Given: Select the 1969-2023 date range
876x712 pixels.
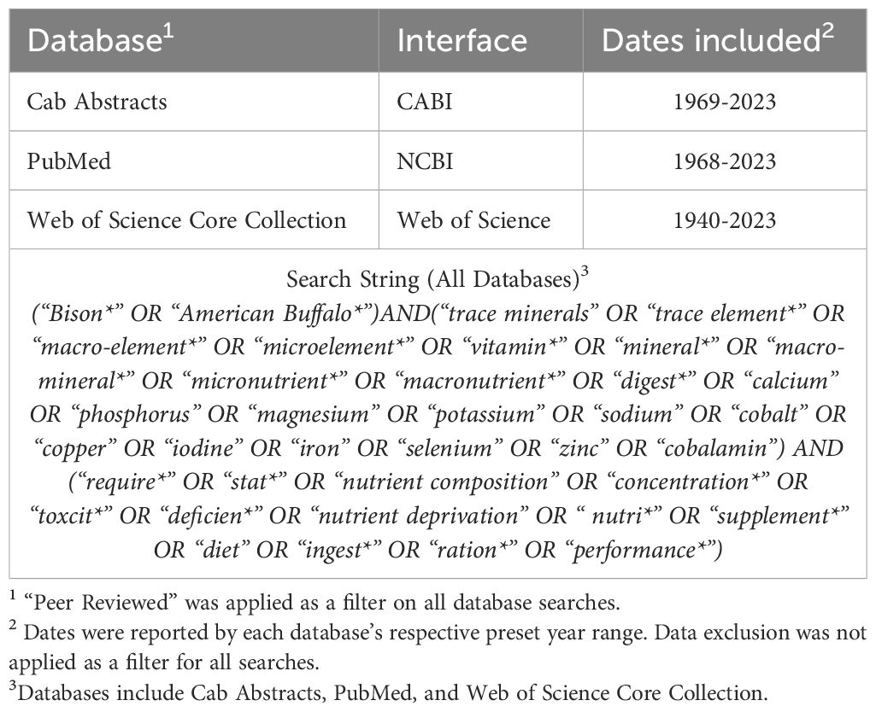Looking at the screenshot, I should click(x=725, y=102).
